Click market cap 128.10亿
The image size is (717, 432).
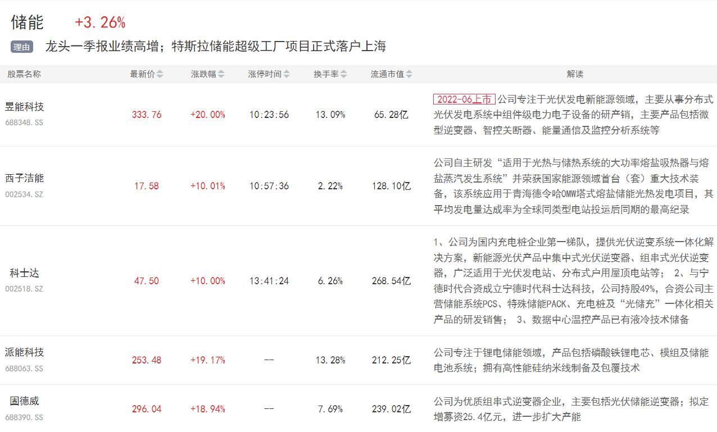(391, 186)
